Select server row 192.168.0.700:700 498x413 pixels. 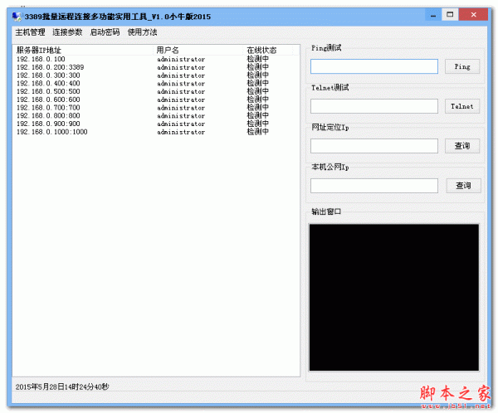click(156, 108)
